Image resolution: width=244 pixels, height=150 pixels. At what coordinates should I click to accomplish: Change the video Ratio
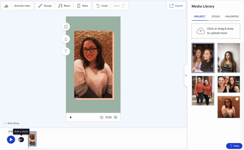(83, 6)
